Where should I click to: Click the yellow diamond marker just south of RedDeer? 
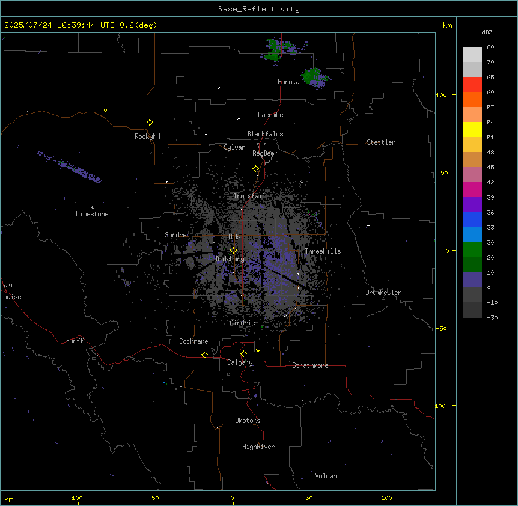point(256,169)
